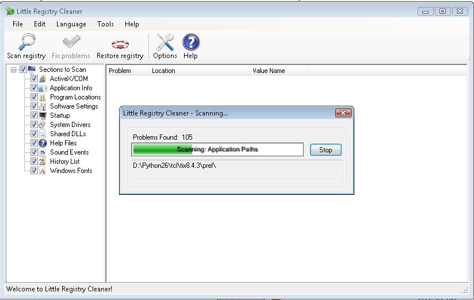
Task: Disable the Startup section checkbox
Action: (x=34, y=116)
